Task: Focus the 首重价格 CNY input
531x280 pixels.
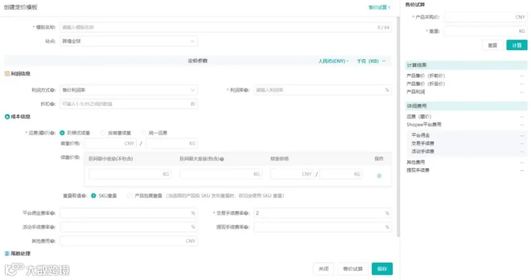Action: click(x=110, y=143)
